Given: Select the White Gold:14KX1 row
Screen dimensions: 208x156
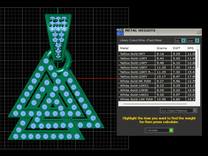Looking at the screenshot, I should click(x=157, y=94).
